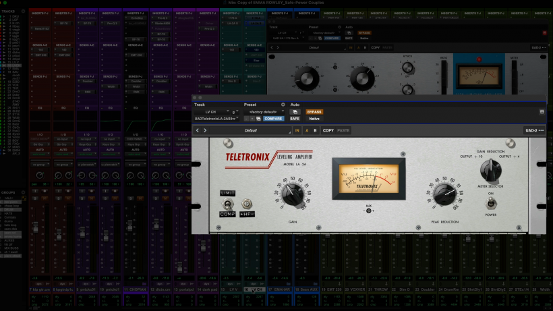Click the auto-enable icon in the 1176 window header

349,33
